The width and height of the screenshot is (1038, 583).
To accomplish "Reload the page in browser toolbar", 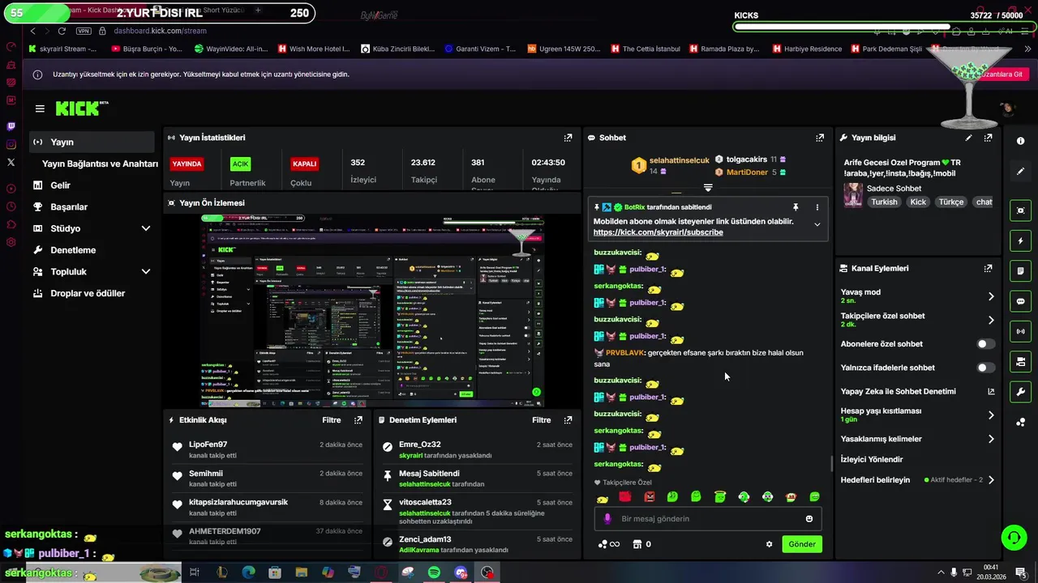I will click(62, 31).
